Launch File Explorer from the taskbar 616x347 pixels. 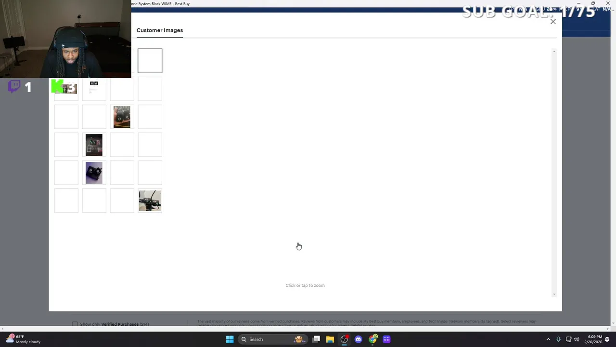pyautogui.click(x=330, y=339)
